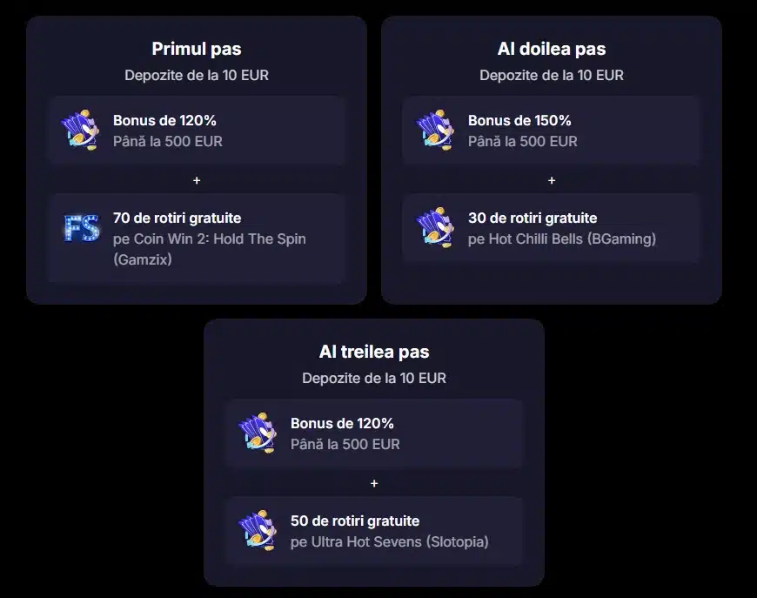
Task: Click Ultra Hot Sevens (Slotopia) game name
Action: (x=399, y=541)
